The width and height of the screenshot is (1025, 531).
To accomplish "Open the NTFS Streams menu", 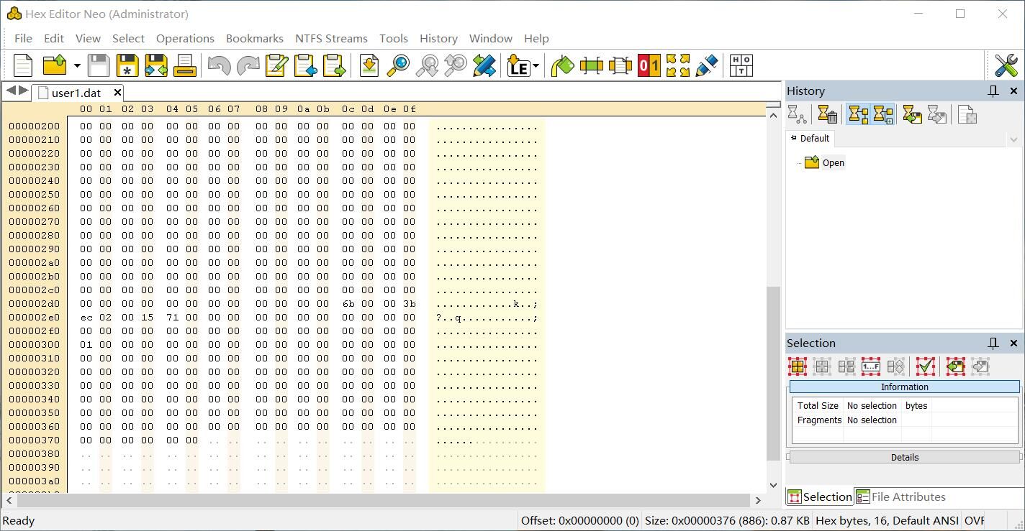I will coord(331,38).
